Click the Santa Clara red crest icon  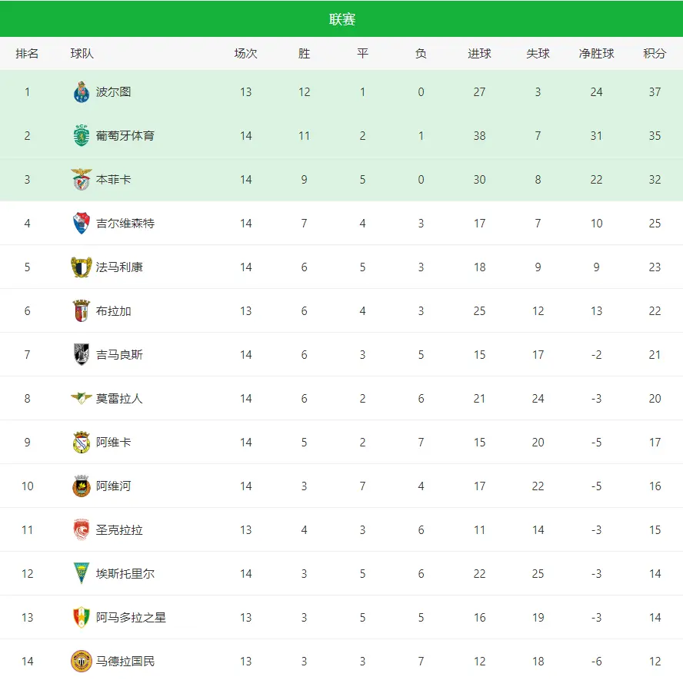coord(82,530)
